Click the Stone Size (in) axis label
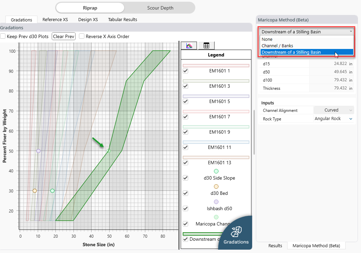The image size is (361, 253). pyautogui.click(x=99, y=244)
